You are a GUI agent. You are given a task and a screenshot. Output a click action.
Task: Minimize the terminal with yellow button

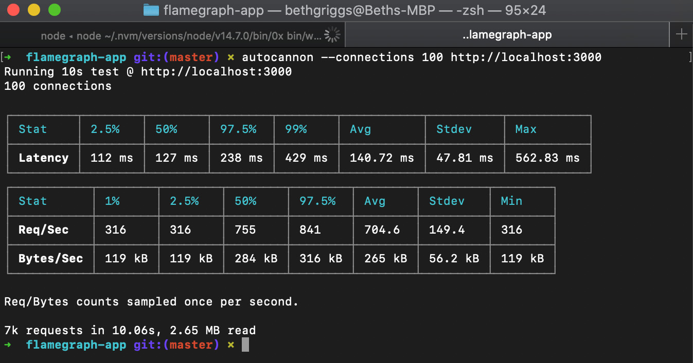click(34, 10)
